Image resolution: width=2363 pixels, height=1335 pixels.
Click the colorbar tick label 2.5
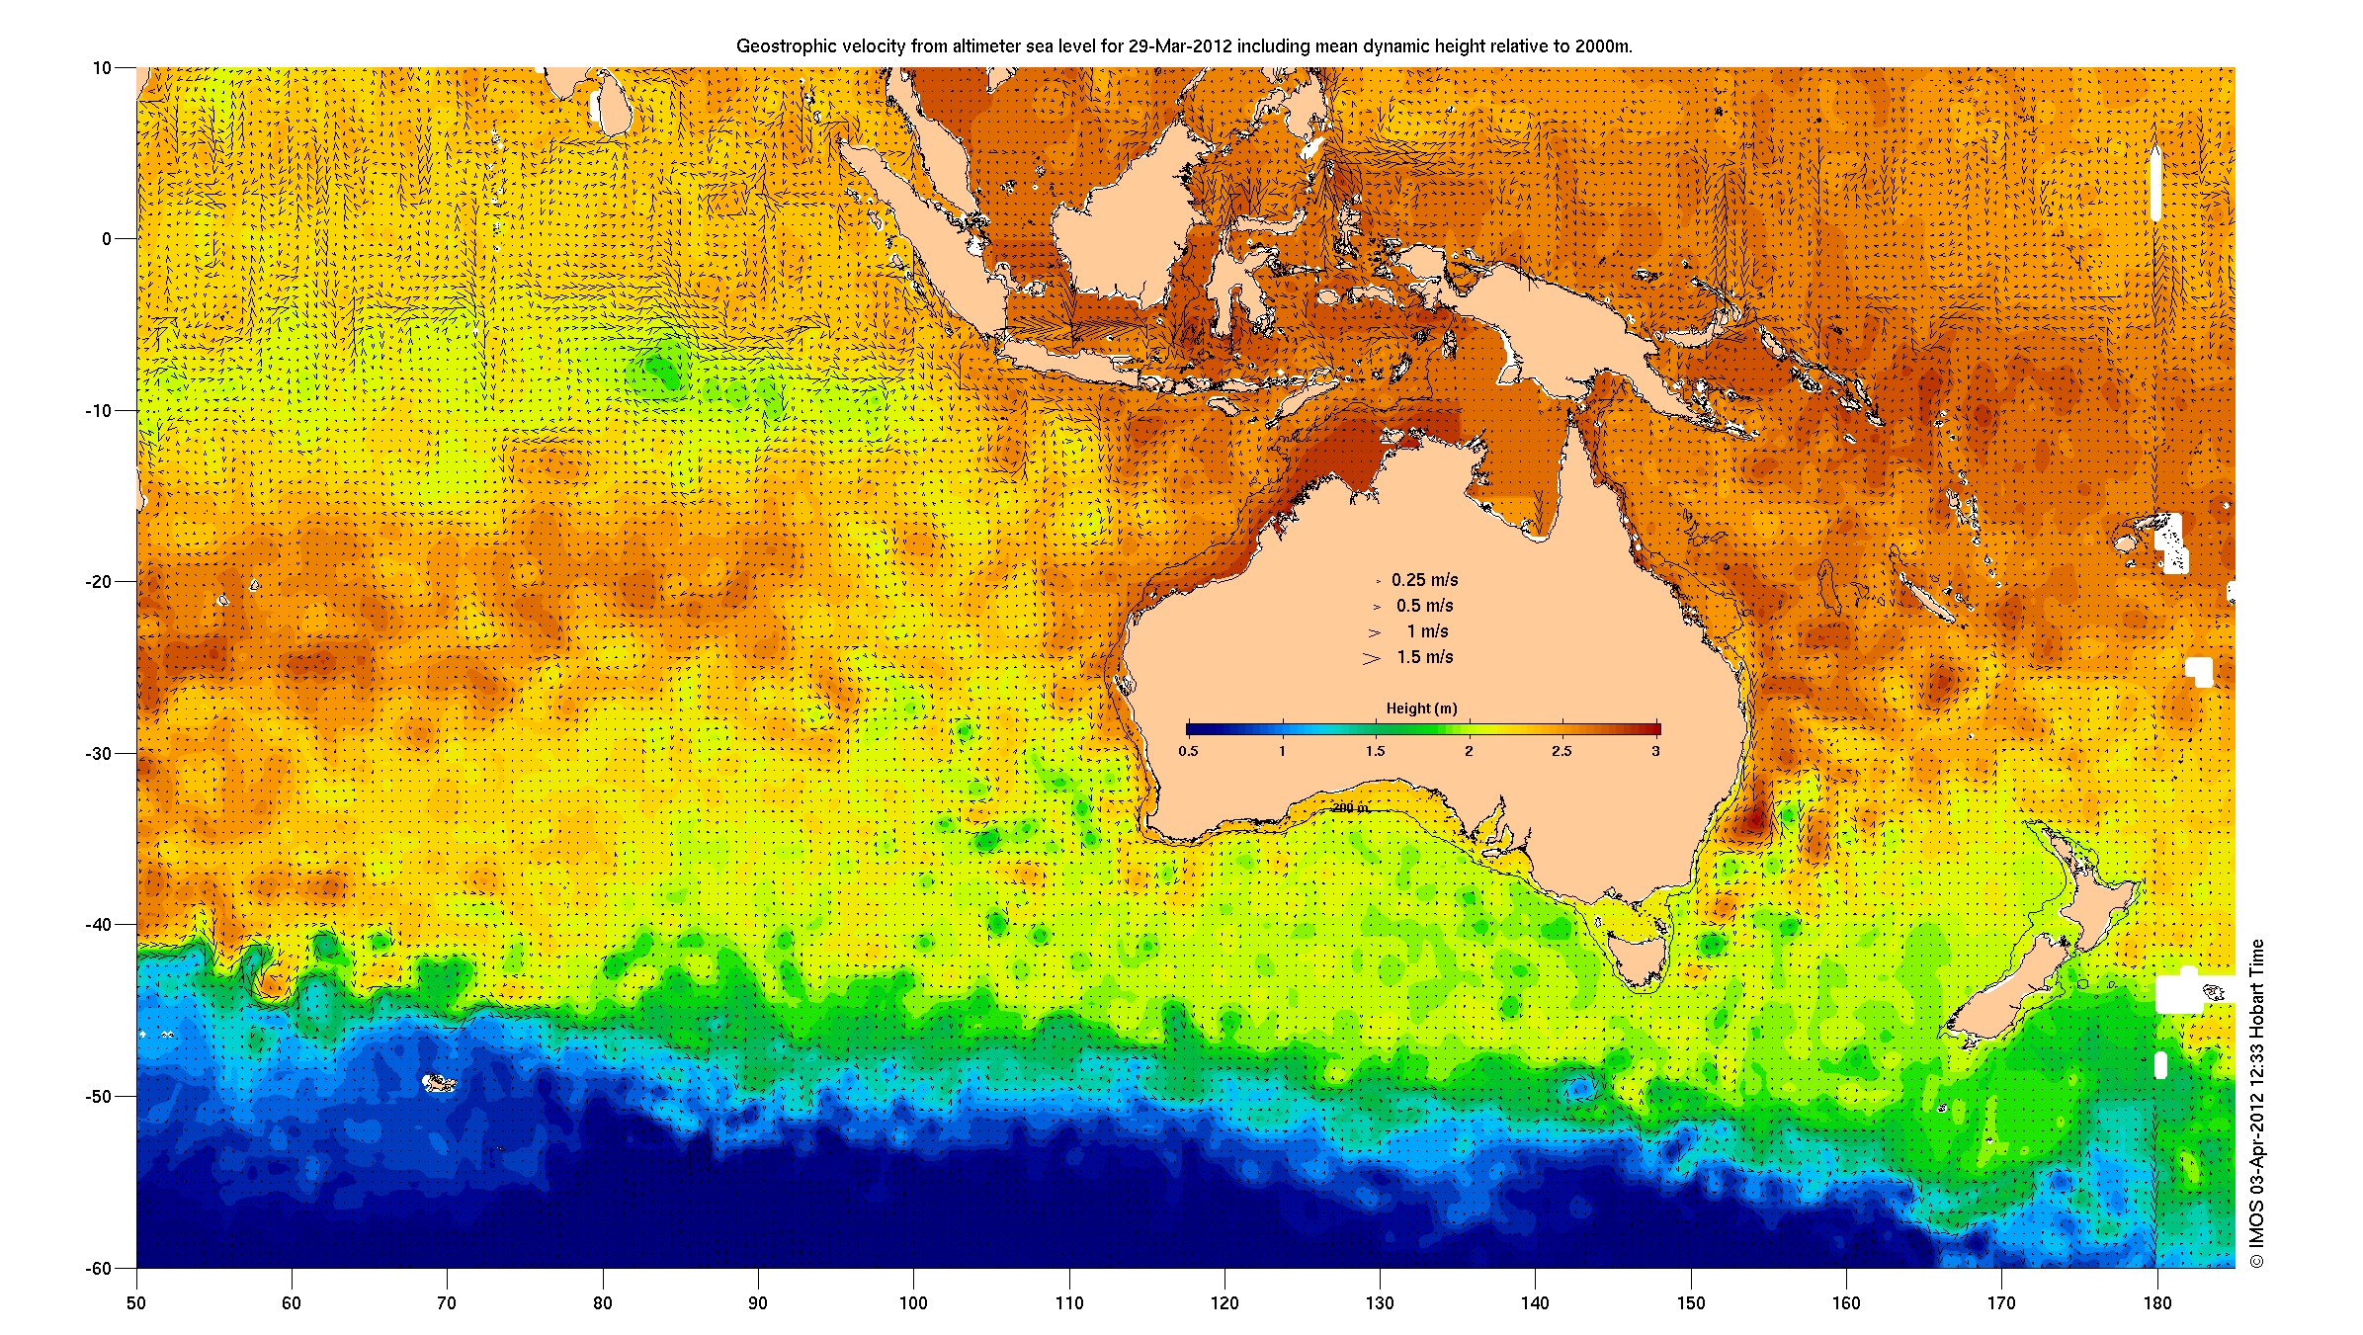click(1561, 751)
